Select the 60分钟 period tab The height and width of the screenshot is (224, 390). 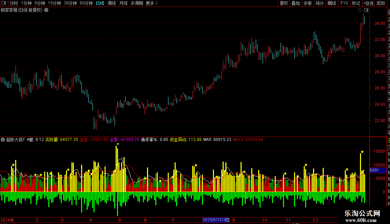[x=86, y=3]
